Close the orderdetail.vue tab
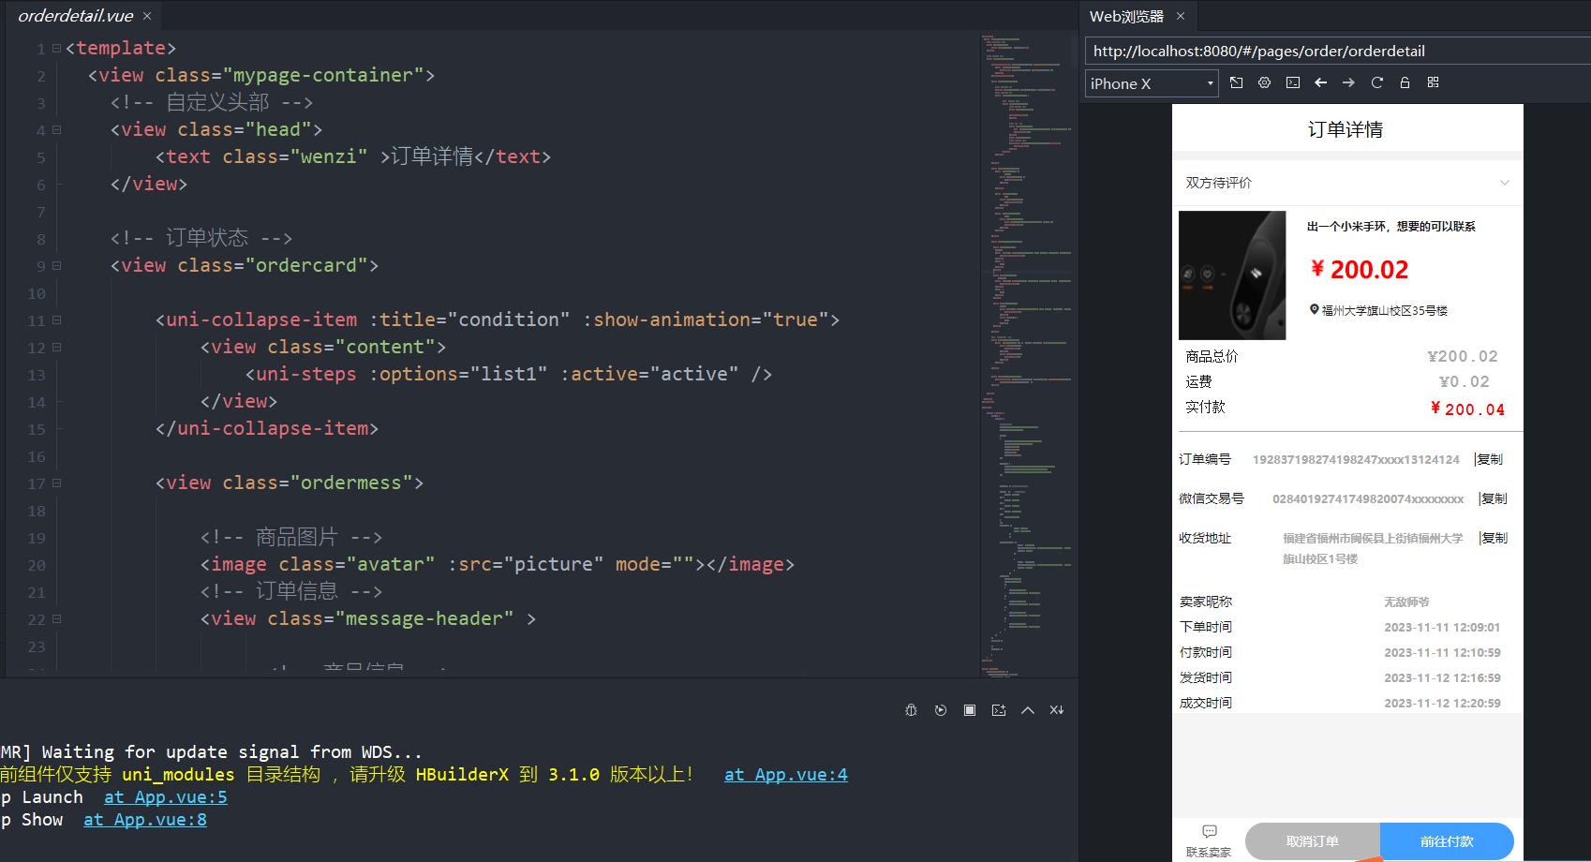This screenshot has width=1591, height=862. pos(147,16)
